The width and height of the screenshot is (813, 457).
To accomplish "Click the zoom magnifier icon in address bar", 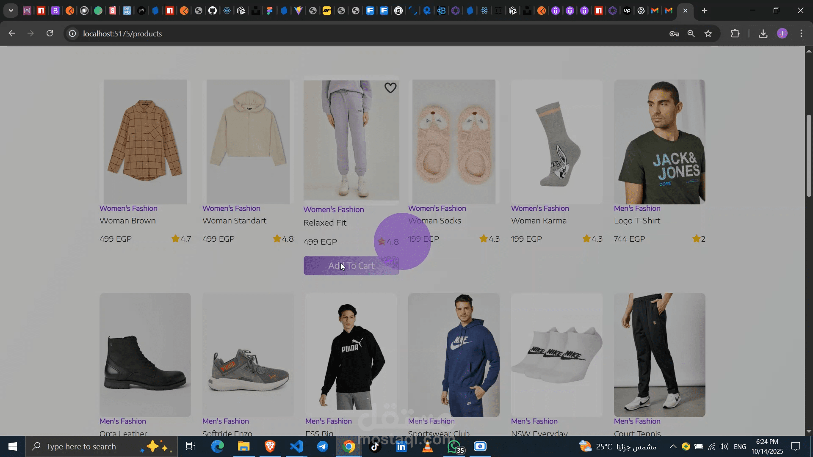I will [691, 33].
